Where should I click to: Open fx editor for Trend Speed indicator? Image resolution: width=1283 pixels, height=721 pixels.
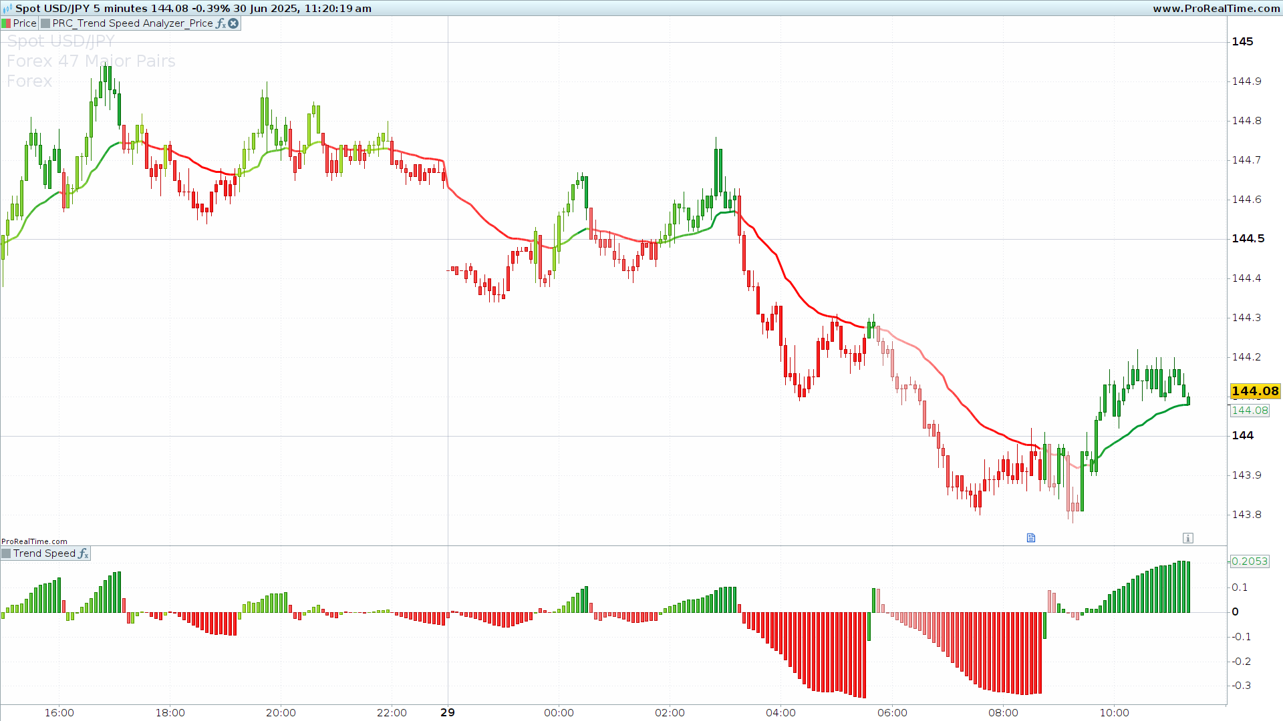83,553
